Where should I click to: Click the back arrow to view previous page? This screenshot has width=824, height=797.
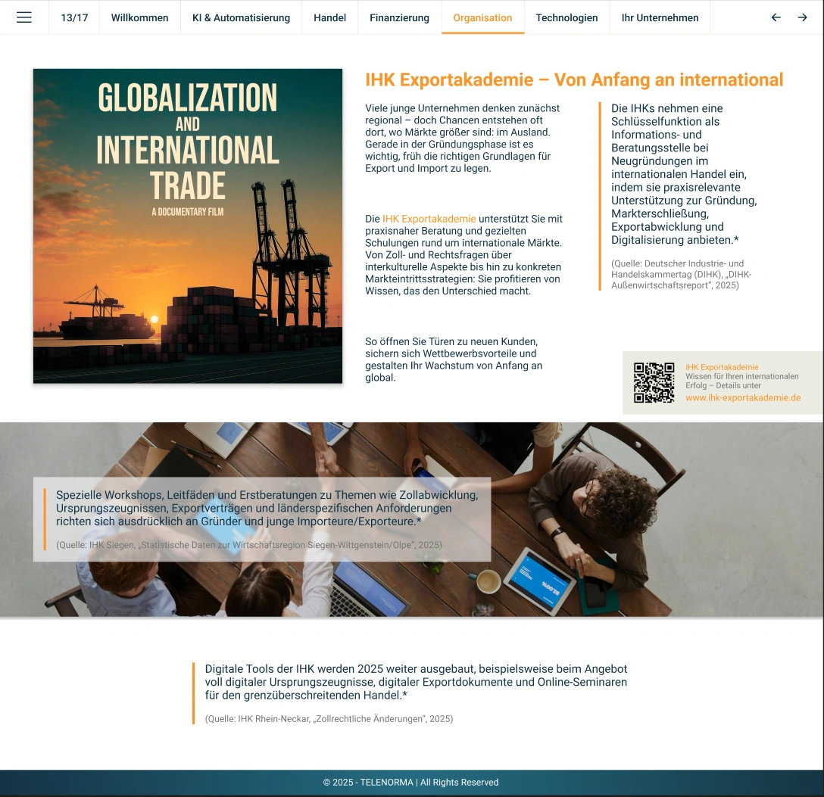(x=776, y=17)
